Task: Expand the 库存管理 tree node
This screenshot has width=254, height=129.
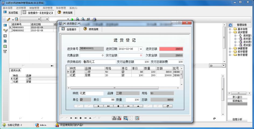Action: coord(230,52)
